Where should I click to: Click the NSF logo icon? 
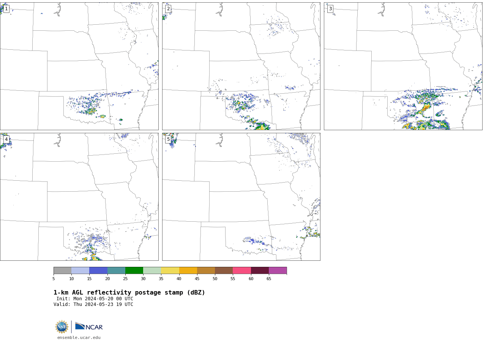[62, 327]
